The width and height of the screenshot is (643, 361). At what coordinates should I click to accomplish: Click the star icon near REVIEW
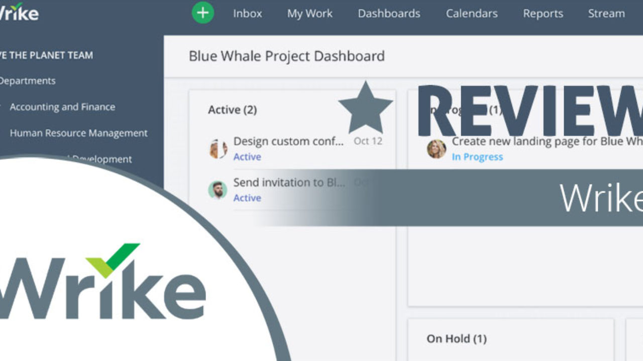click(x=366, y=107)
